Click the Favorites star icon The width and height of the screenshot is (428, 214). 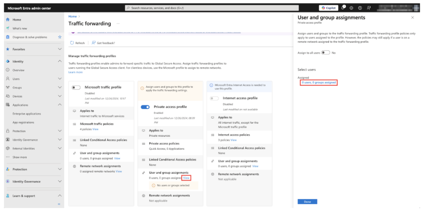[8, 49]
